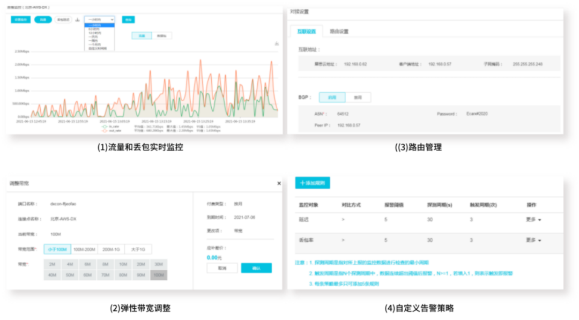579x320 pixels.
Task: Click the in_rate legend marker
Action: (105, 126)
